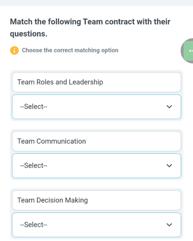Screen dimensions: 193x241
Task: Expand chevron for Team Communication
Action: point(169,166)
